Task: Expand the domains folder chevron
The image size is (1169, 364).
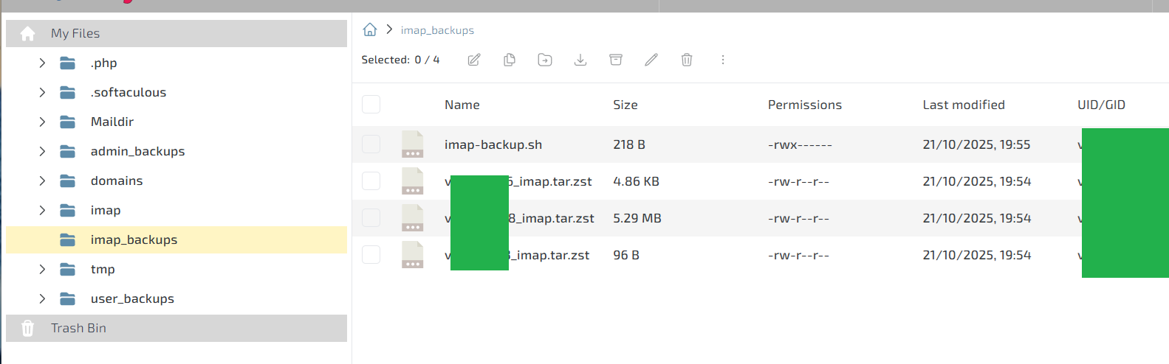Action: [x=42, y=181]
